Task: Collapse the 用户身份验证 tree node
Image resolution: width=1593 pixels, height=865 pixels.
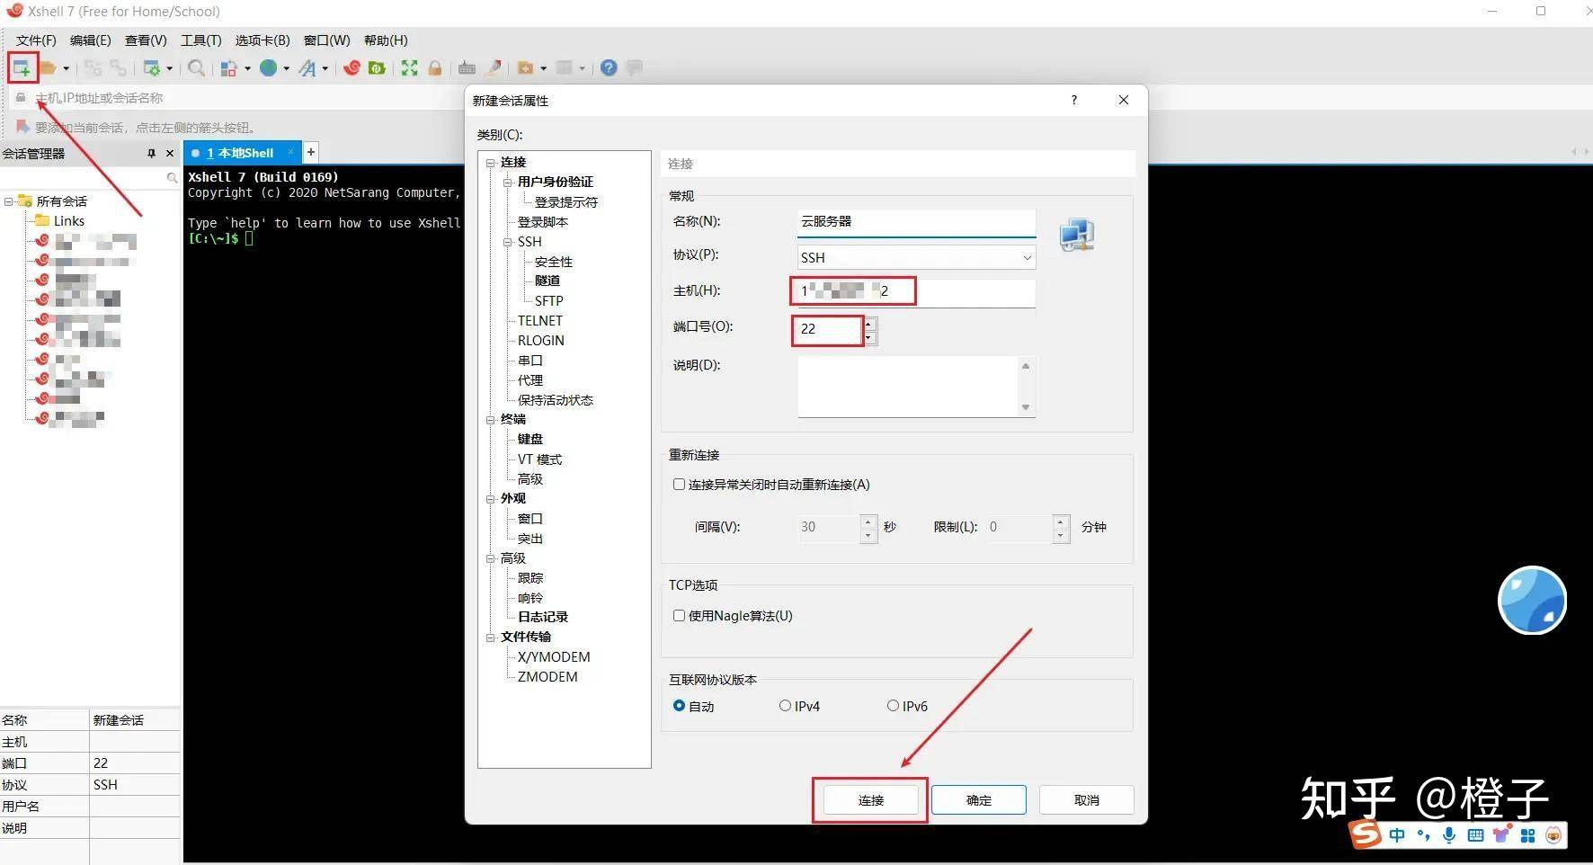Action: pyautogui.click(x=508, y=183)
